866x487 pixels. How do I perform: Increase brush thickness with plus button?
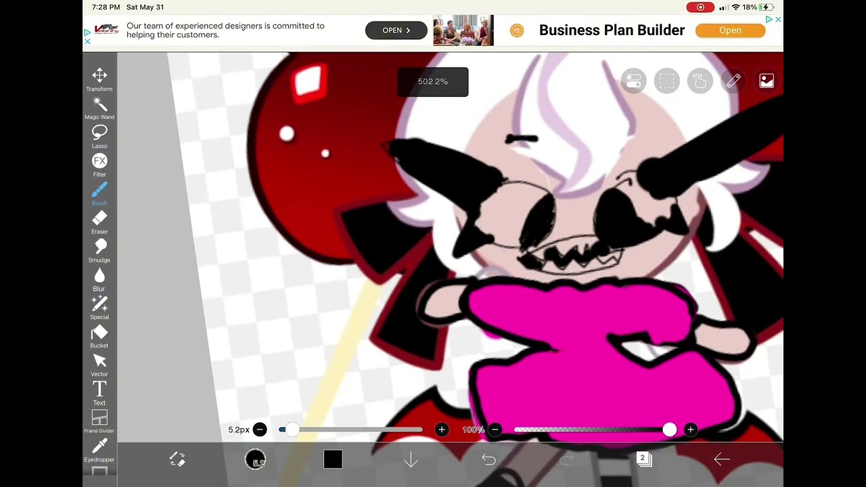(x=442, y=430)
